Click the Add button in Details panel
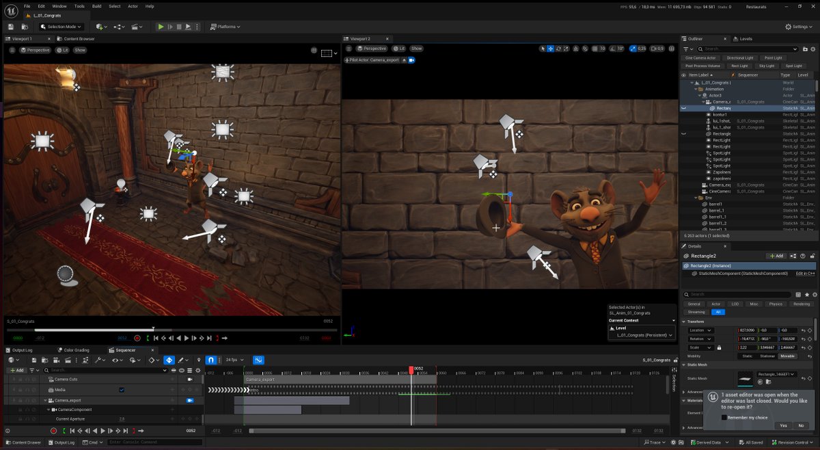 (776, 256)
